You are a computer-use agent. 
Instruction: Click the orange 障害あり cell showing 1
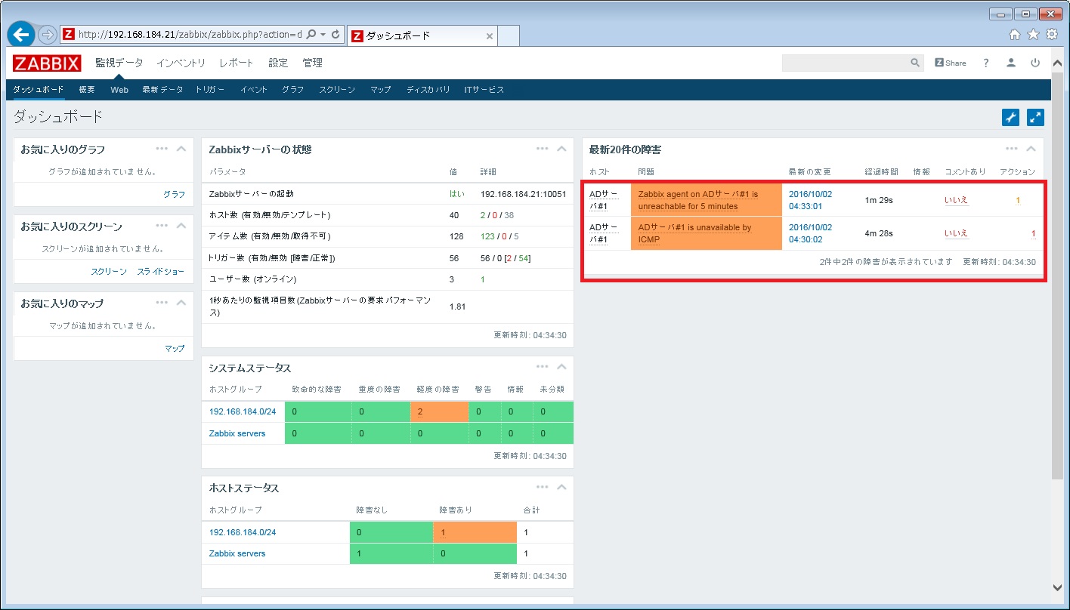[x=475, y=532]
